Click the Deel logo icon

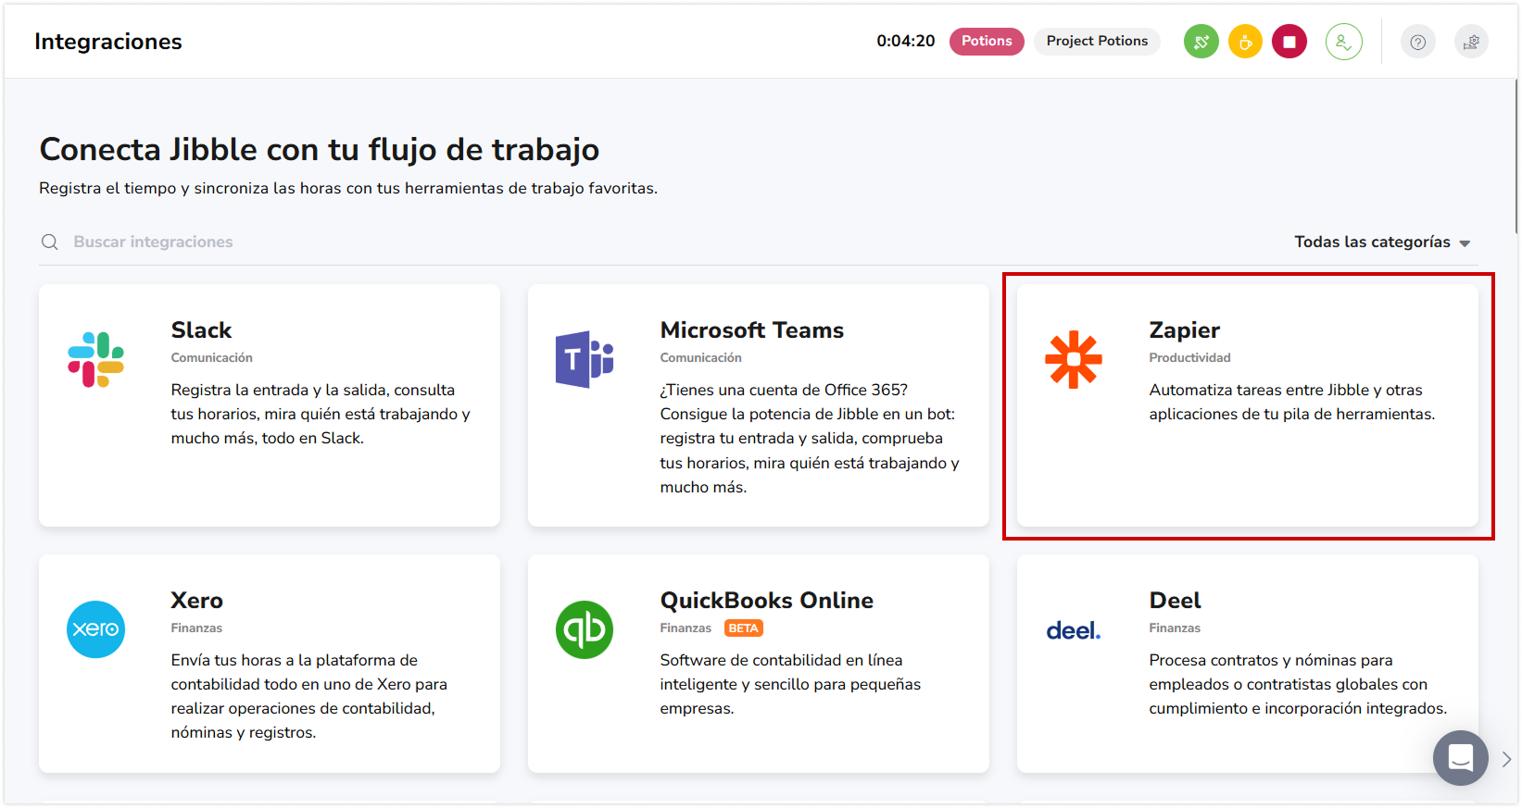1074,630
